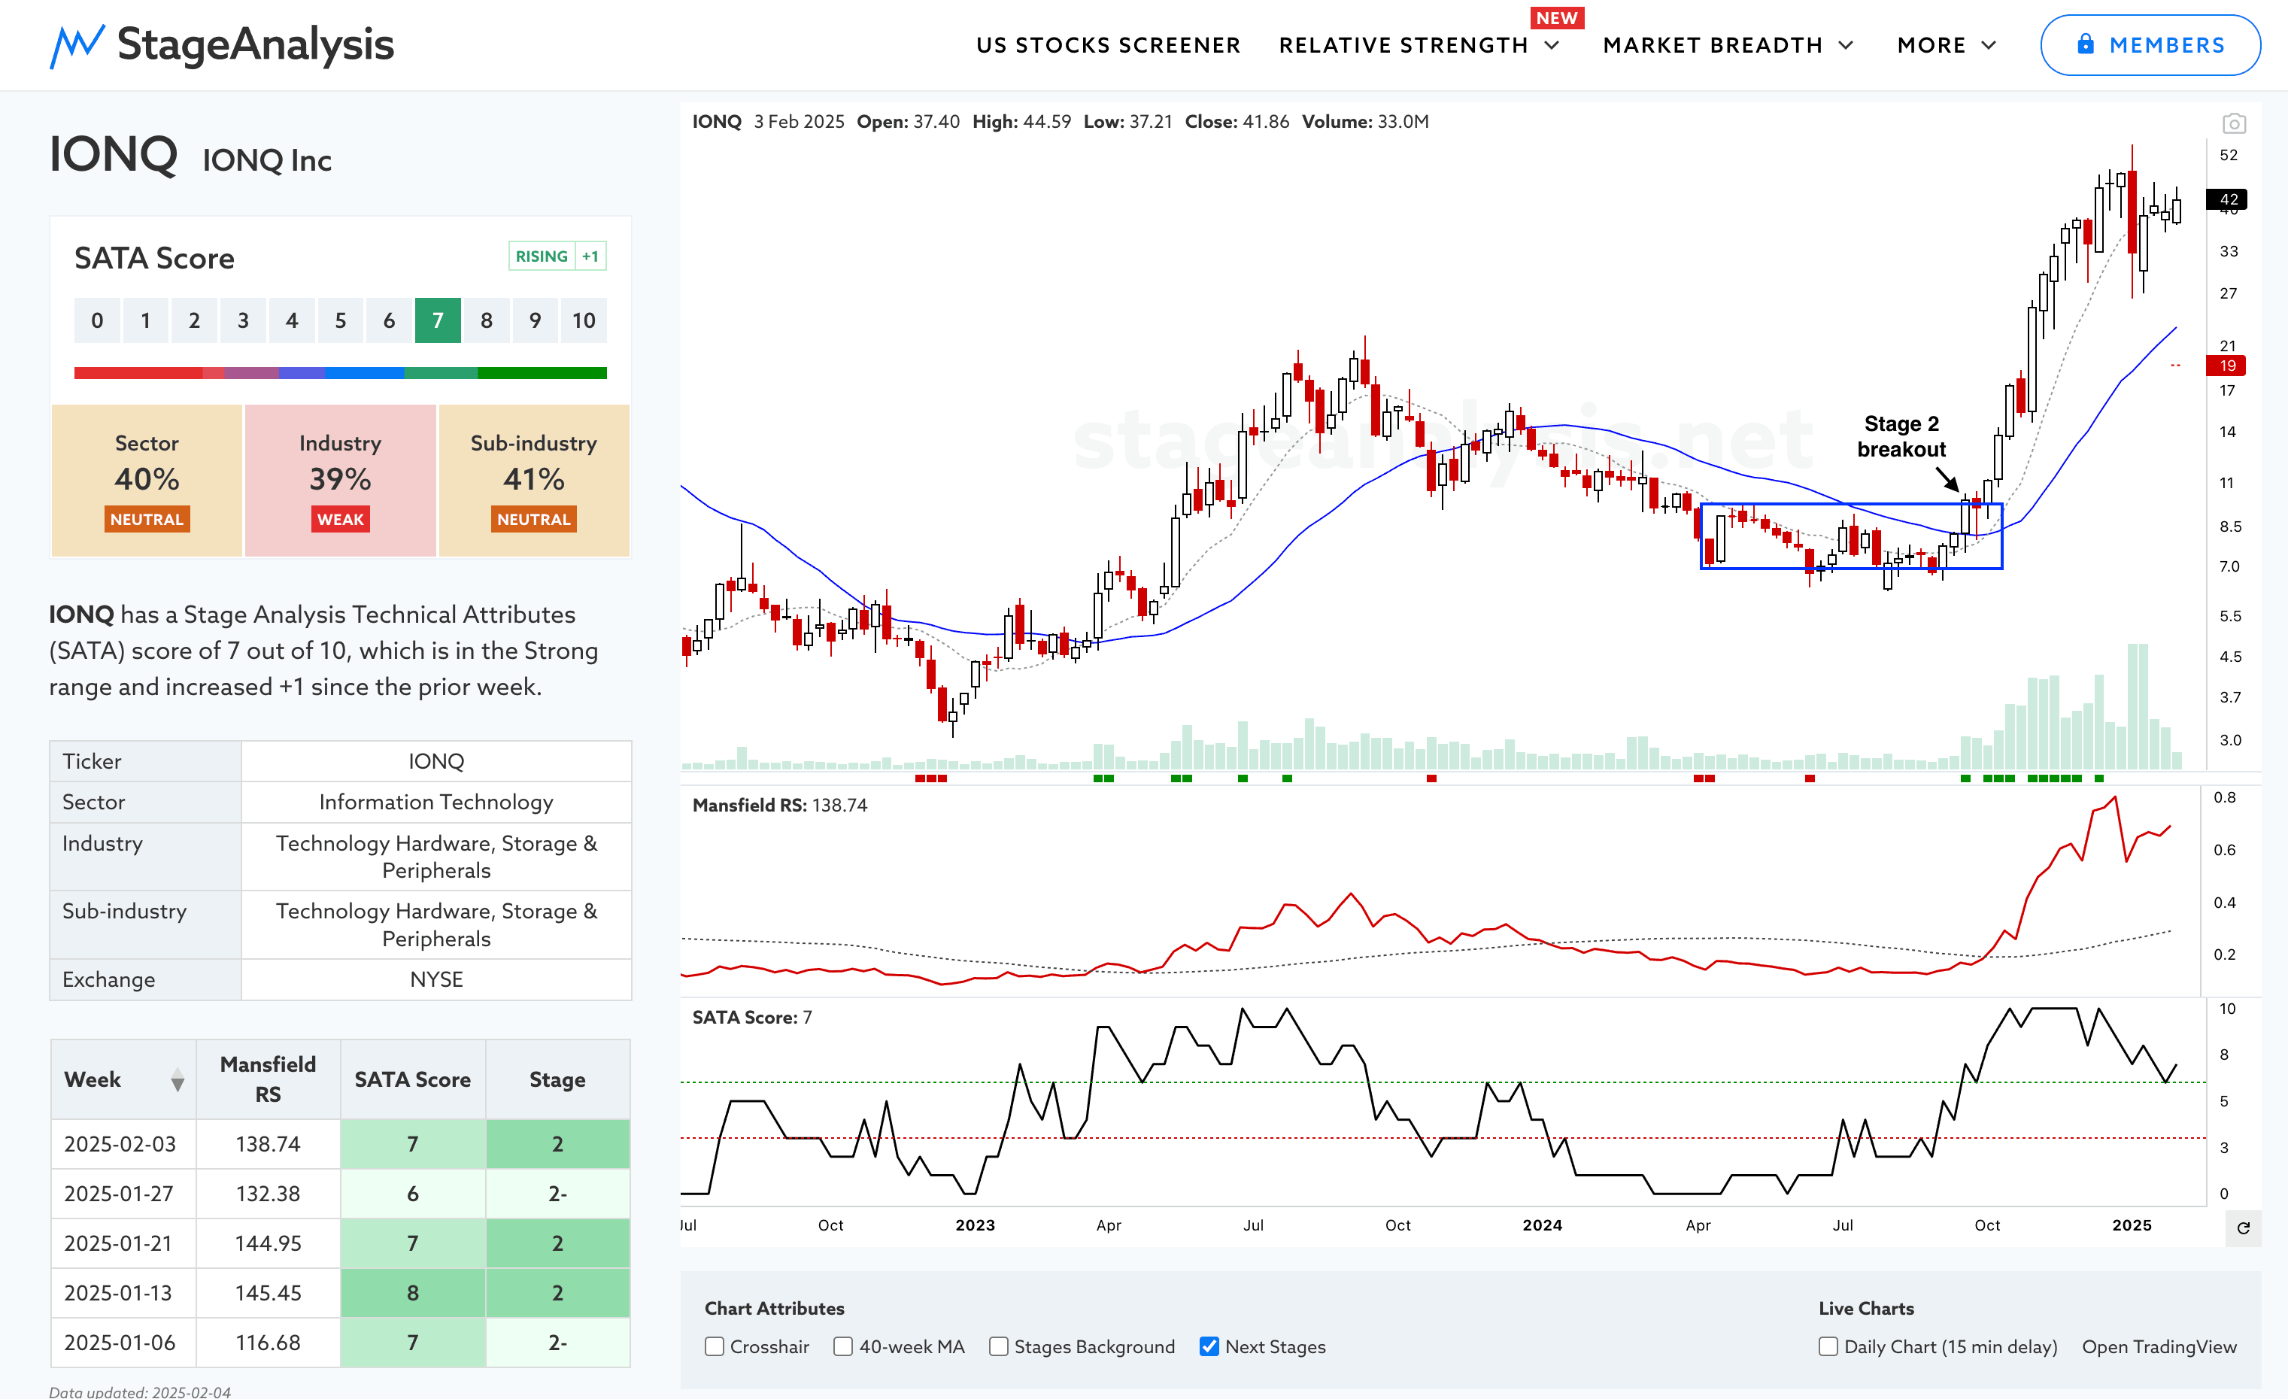Click the Members button
The image size is (2288, 1399).
tap(2150, 44)
